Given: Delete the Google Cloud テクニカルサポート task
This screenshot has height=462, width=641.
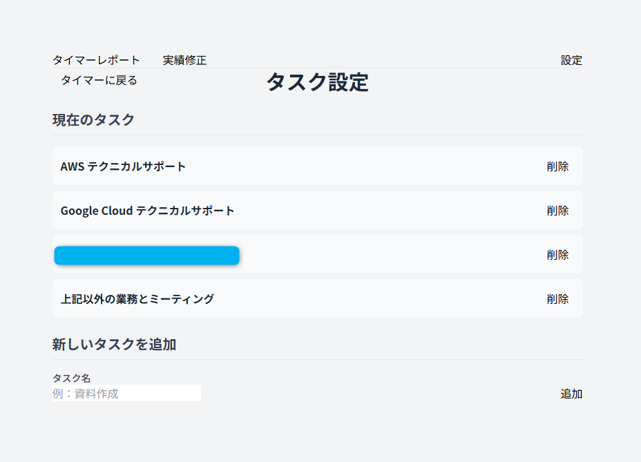Looking at the screenshot, I should 557,211.
